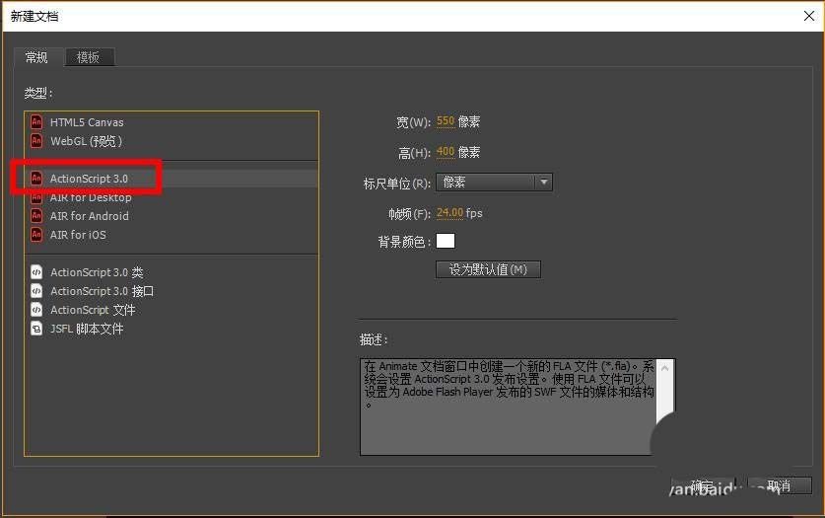Choose ActionScript 文件 entry
825x518 pixels.
coord(172,310)
